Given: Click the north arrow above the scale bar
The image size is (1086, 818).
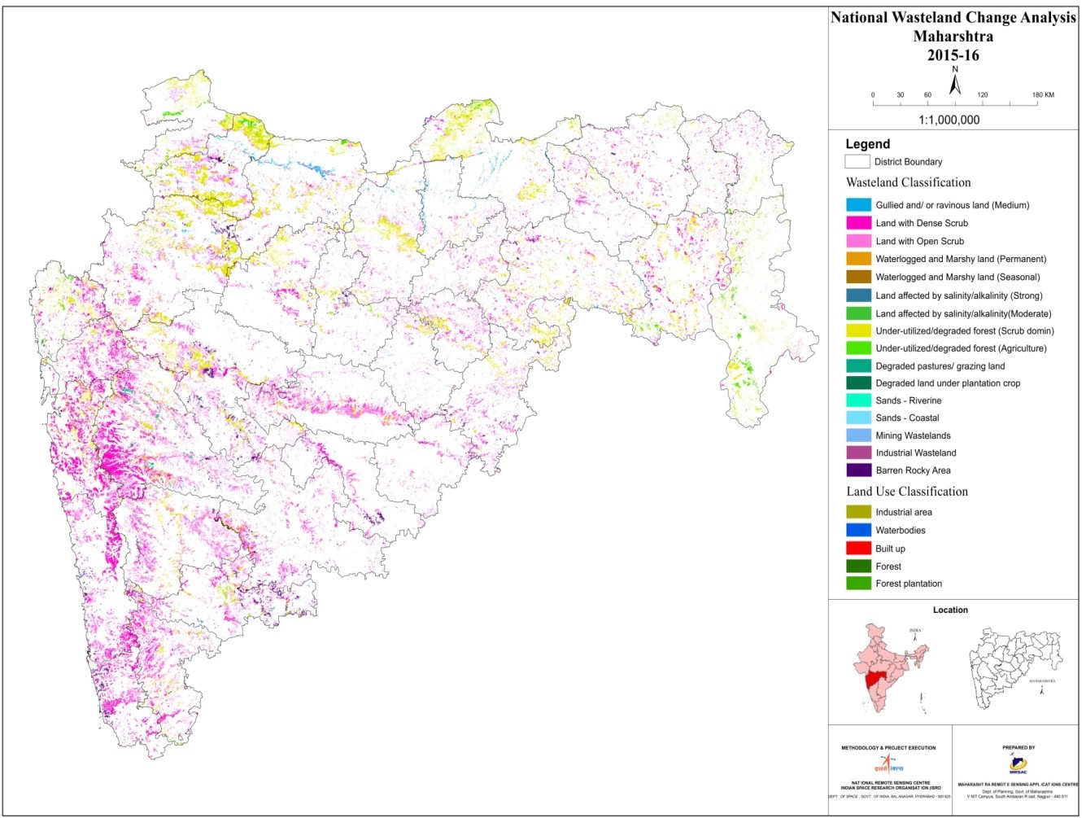Looking at the screenshot, I should tap(955, 81).
